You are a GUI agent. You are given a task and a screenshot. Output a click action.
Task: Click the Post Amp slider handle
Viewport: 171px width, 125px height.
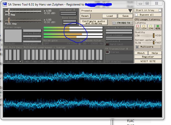click(9, 20)
